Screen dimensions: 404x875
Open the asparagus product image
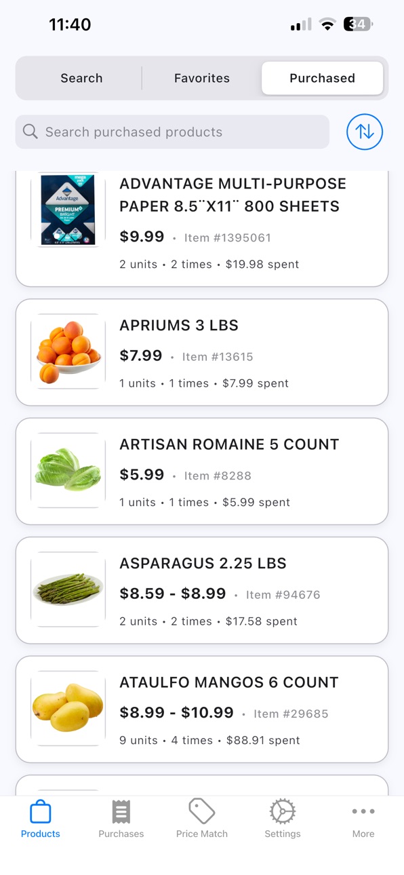68,589
